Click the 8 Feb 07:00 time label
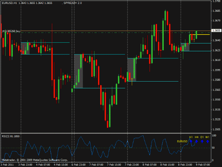 [x=150, y=165]
